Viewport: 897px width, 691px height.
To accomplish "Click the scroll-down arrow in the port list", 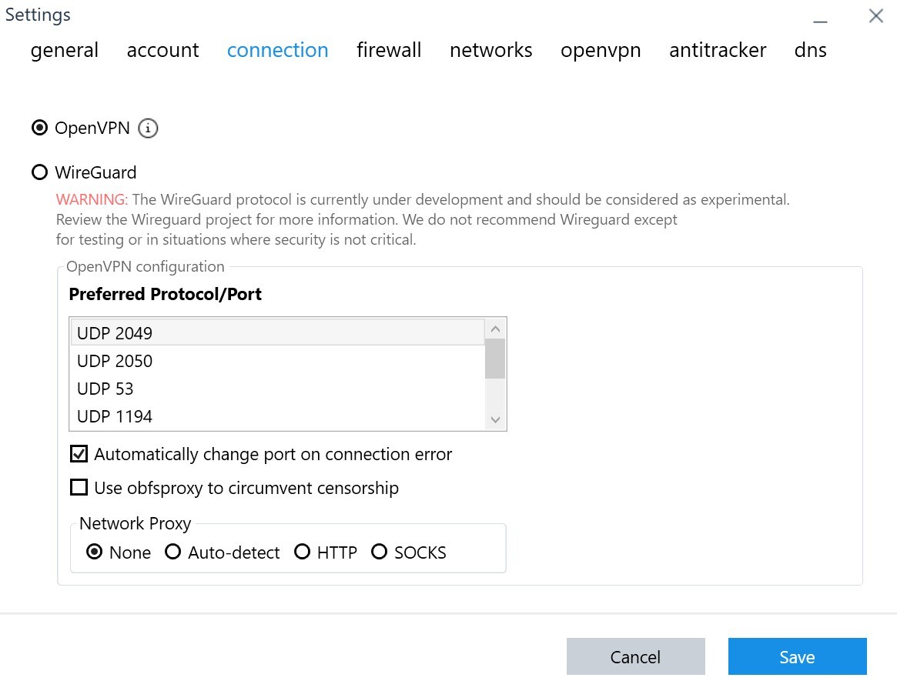I will click(496, 420).
